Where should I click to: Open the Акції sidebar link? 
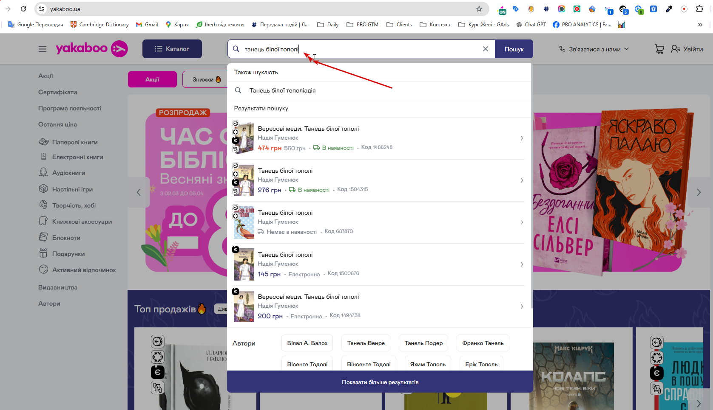click(x=45, y=76)
